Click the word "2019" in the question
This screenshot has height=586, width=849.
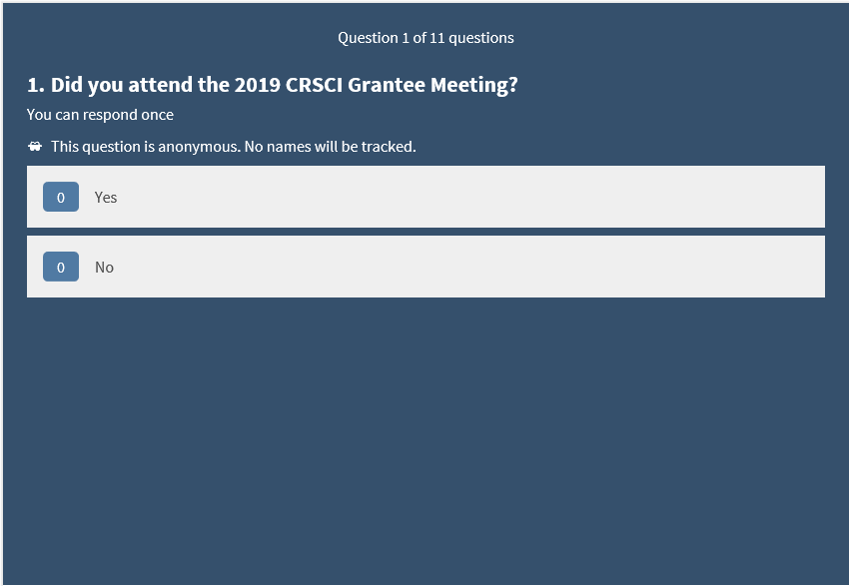(259, 85)
